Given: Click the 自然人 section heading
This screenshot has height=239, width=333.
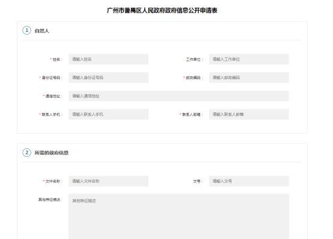Looking at the screenshot, I should pos(42,31).
